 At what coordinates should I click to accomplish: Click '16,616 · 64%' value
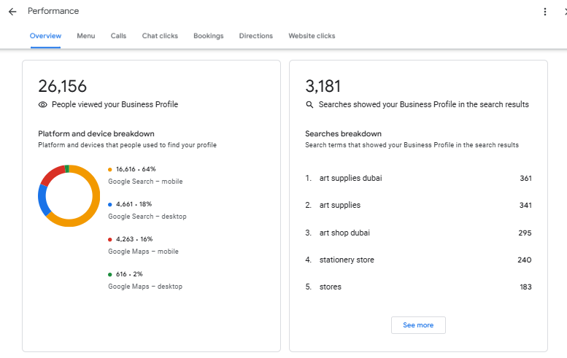click(136, 169)
